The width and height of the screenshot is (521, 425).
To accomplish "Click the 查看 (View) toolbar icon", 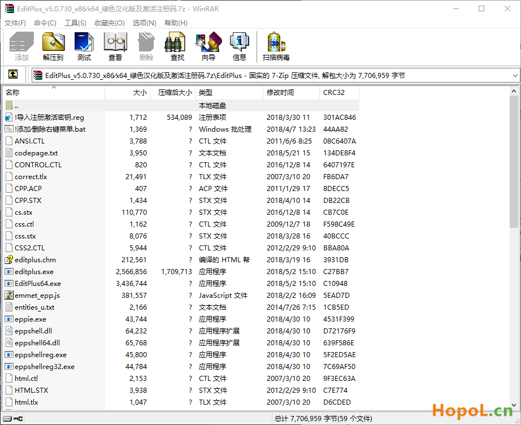I will pyautogui.click(x=115, y=42).
